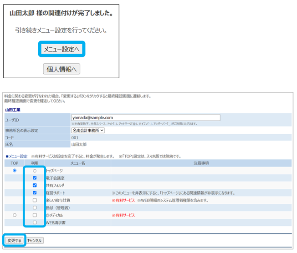Select the TOP radio for @メディカル

(15, 215)
